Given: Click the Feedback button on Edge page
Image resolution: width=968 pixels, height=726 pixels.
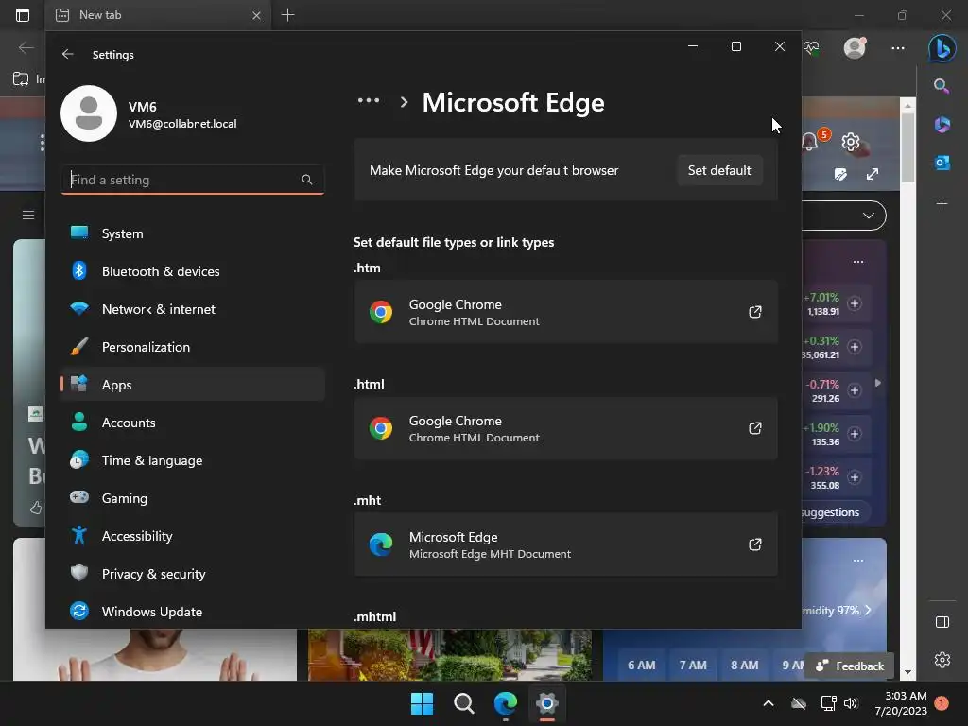Looking at the screenshot, I should [850, 665].
